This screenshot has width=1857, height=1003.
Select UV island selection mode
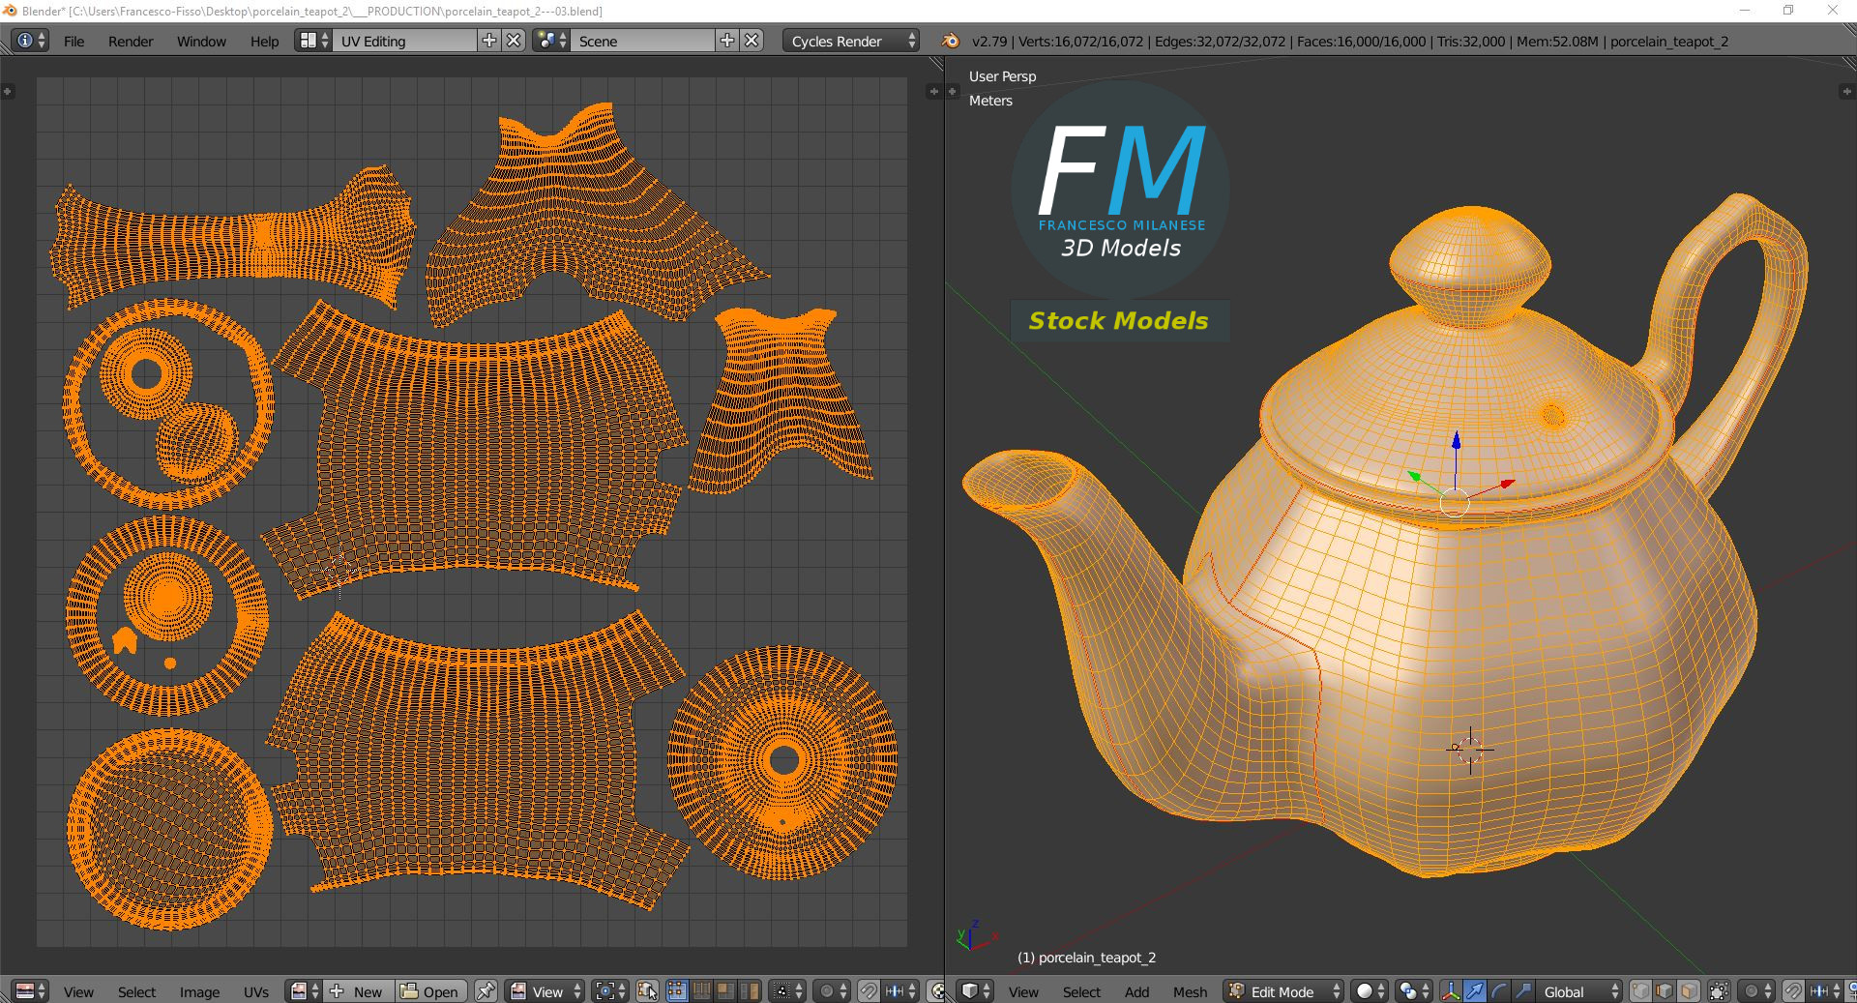pyautogui.click(x=750, y=991)
